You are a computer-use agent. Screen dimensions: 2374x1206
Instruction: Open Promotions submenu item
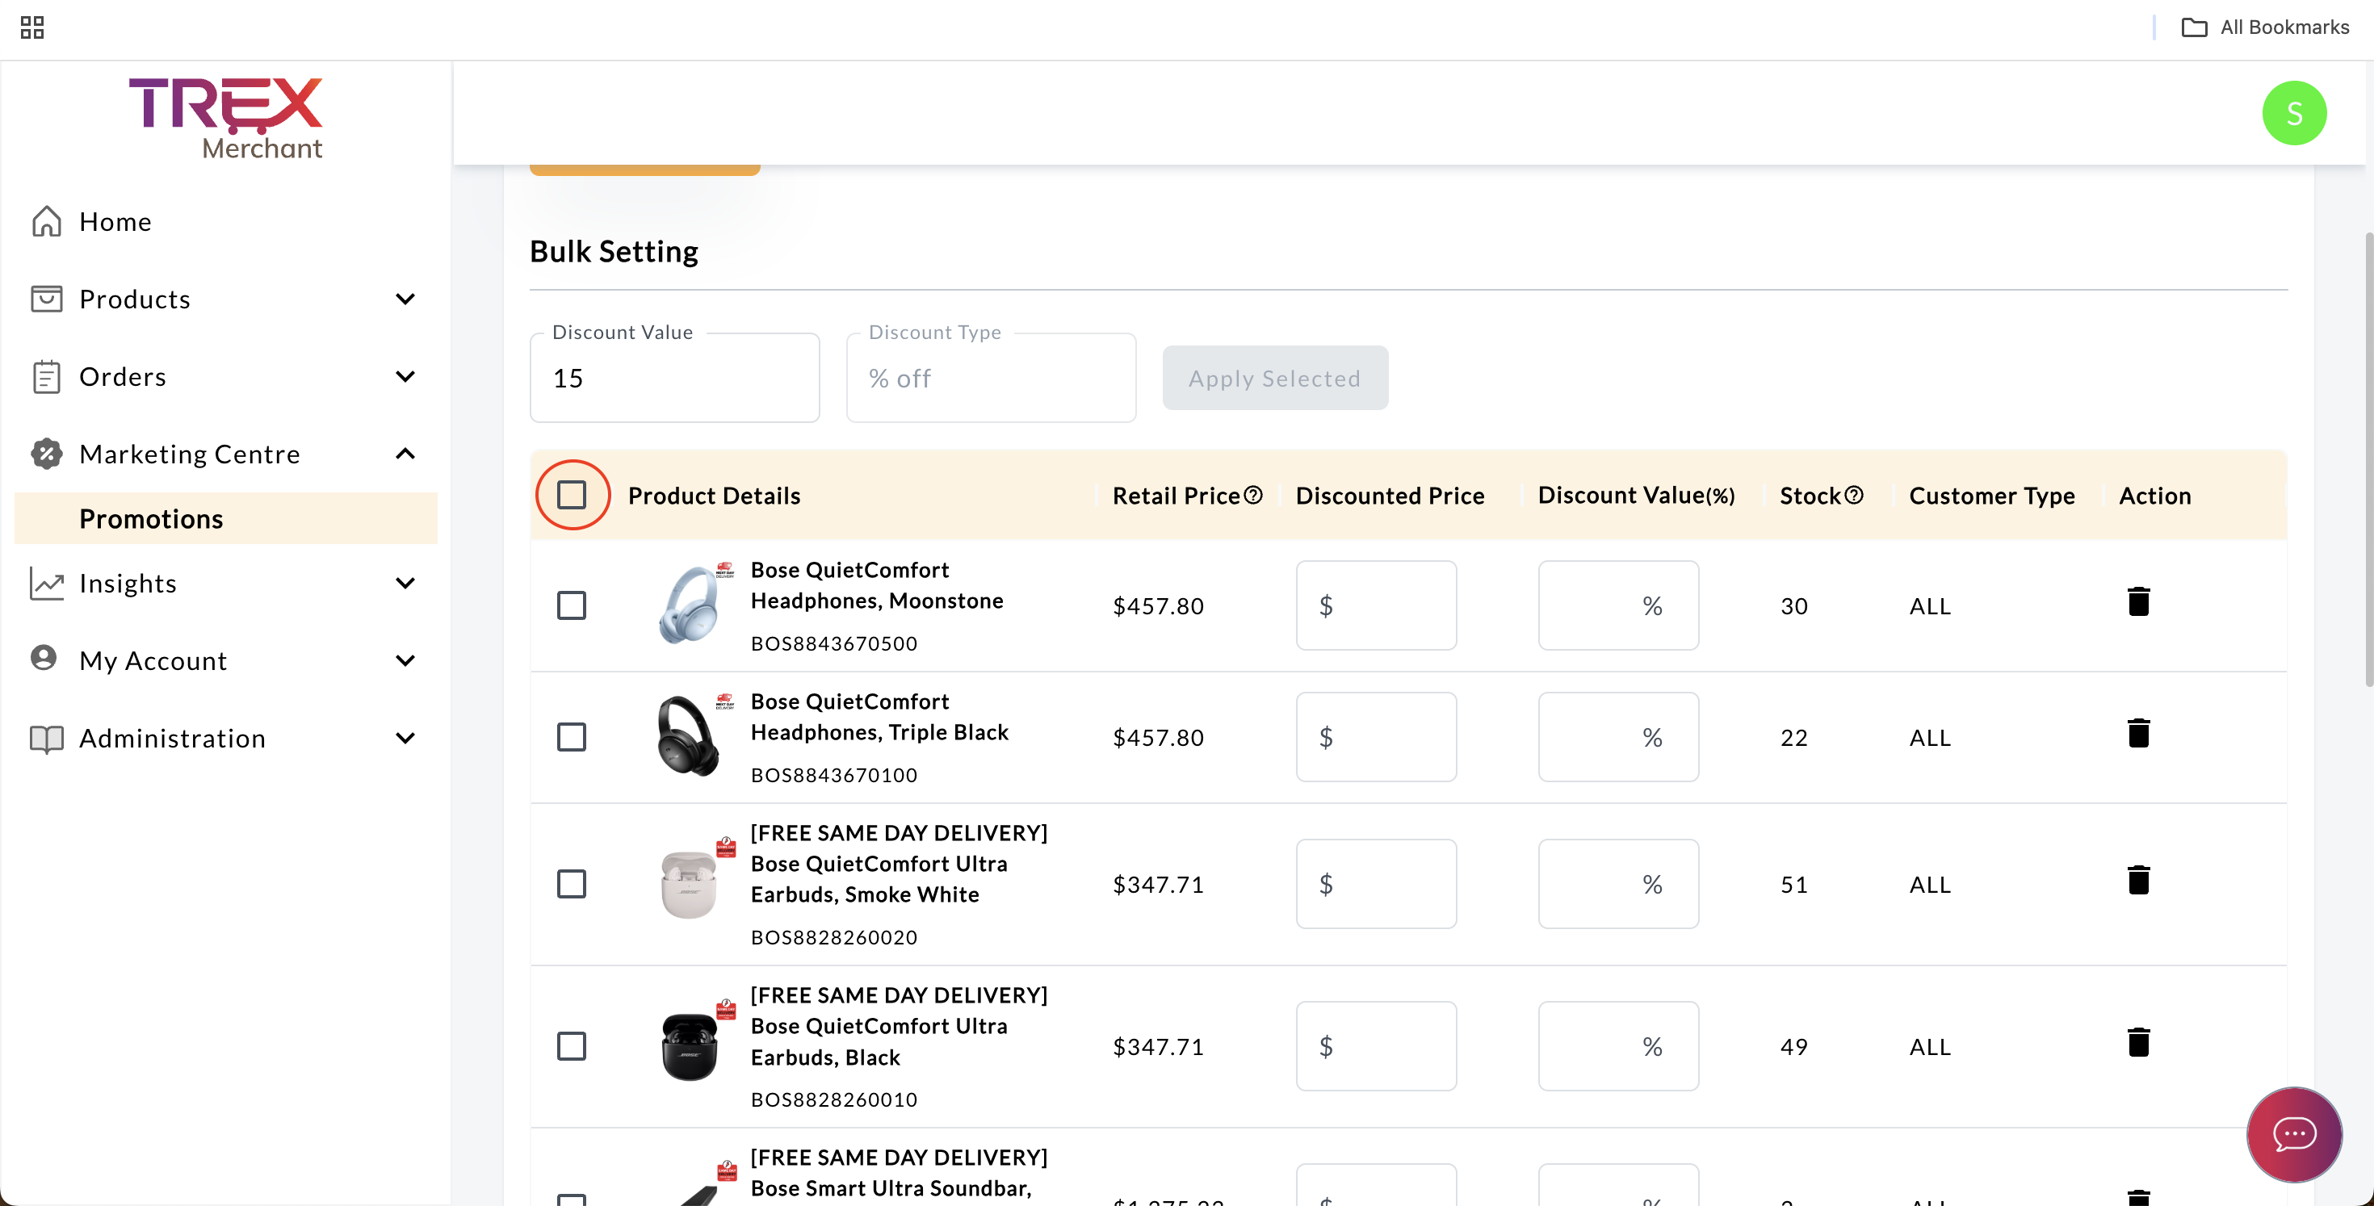pos(226,519)
